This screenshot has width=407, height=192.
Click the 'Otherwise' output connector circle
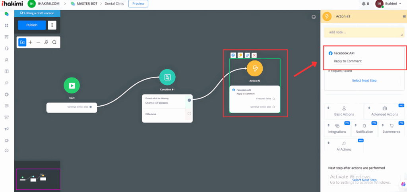tap(189, 114)
